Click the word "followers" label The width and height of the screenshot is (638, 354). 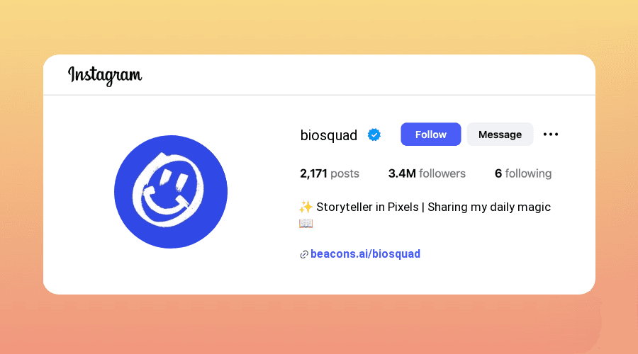point(442,173)
